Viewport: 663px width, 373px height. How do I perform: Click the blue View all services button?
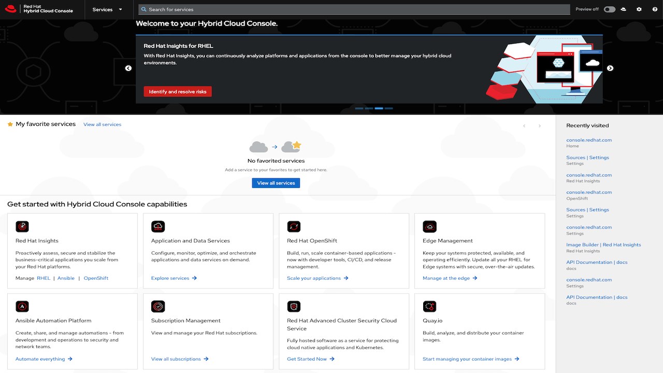tap(276, 183)
